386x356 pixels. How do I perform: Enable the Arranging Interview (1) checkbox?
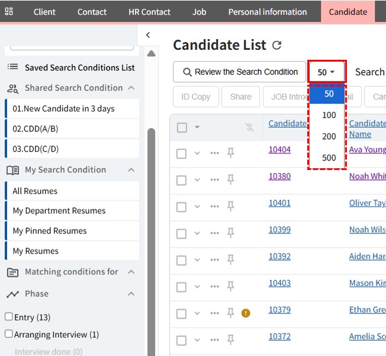[x=9, y=334]
